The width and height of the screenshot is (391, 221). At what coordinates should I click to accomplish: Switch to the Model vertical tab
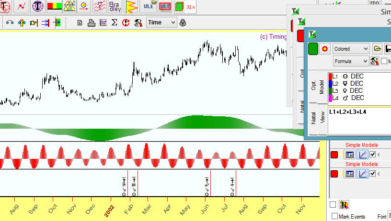click(x=322, y=87)
